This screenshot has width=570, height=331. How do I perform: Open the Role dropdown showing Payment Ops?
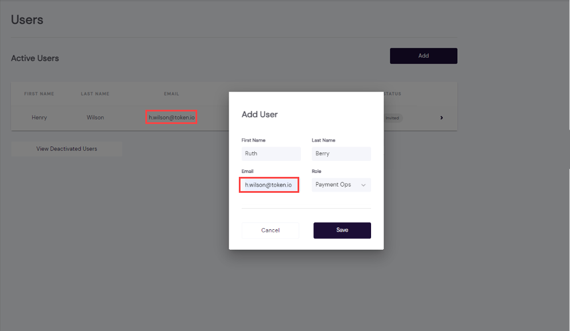click(x=341, y=185)
